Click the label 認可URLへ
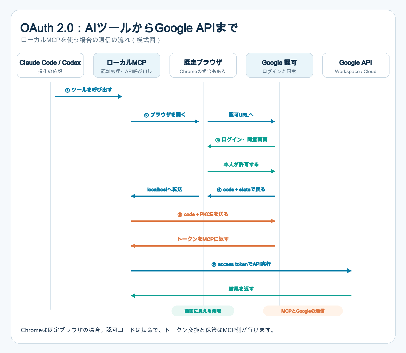The height and width of the screenshot is (353, 406). [x=241, y=115]
